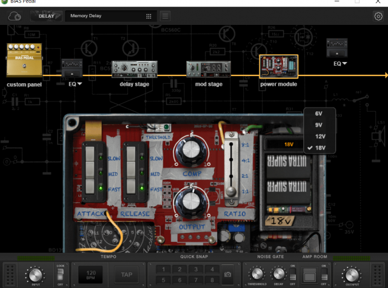
Task: Click the RATIO slider handle
Action: click(231, 191)
